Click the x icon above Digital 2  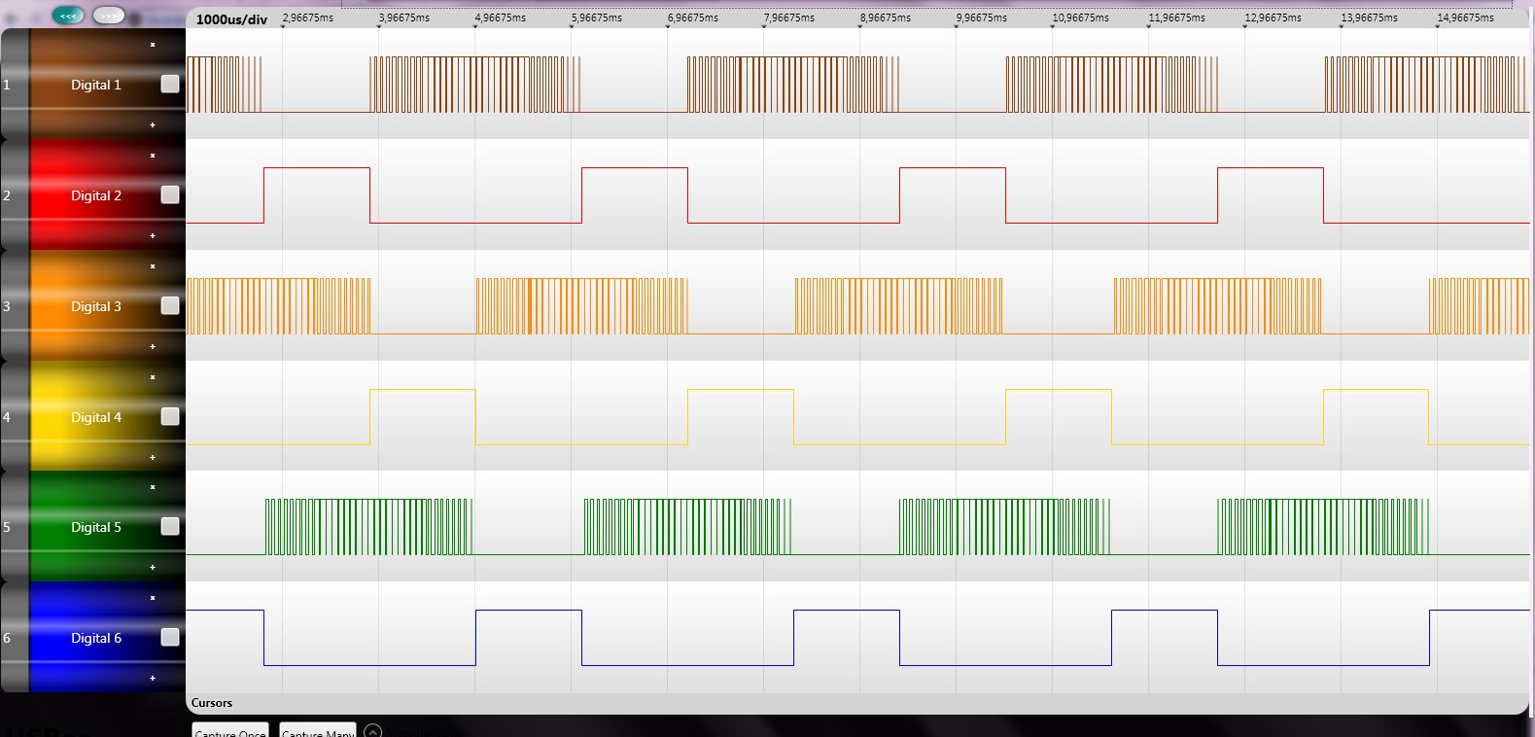153,156
